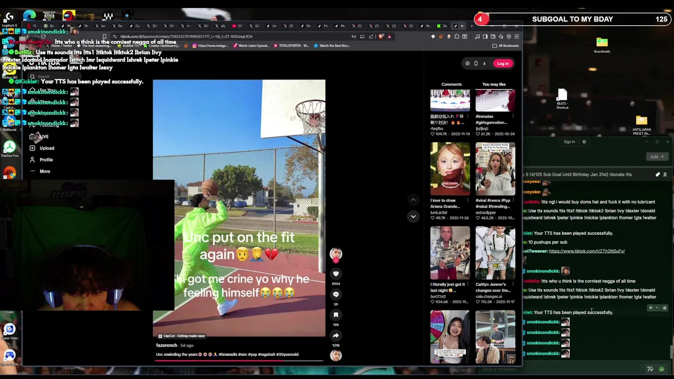The height and width of the screenshot is (379, 674).
Task: Open options for Caitlyn Jenner's changes video
Action: click(x=513, y=285)
